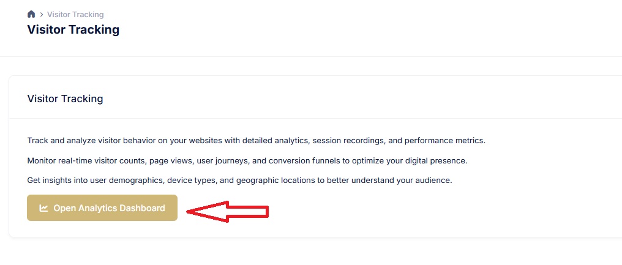
Task: Click the bold Visitor Tracking page title
Action: coord(73,29)
